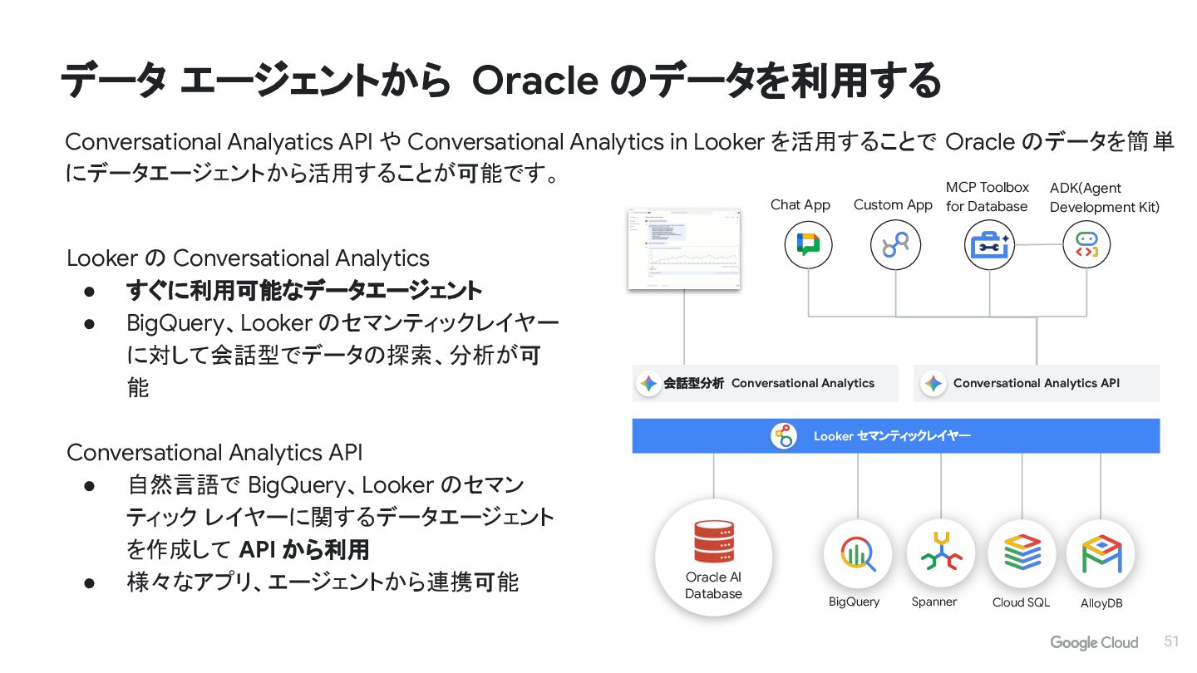Screen dimensions: 1197x673
Task: Click the Chat App icon
Action: (808, 244)
